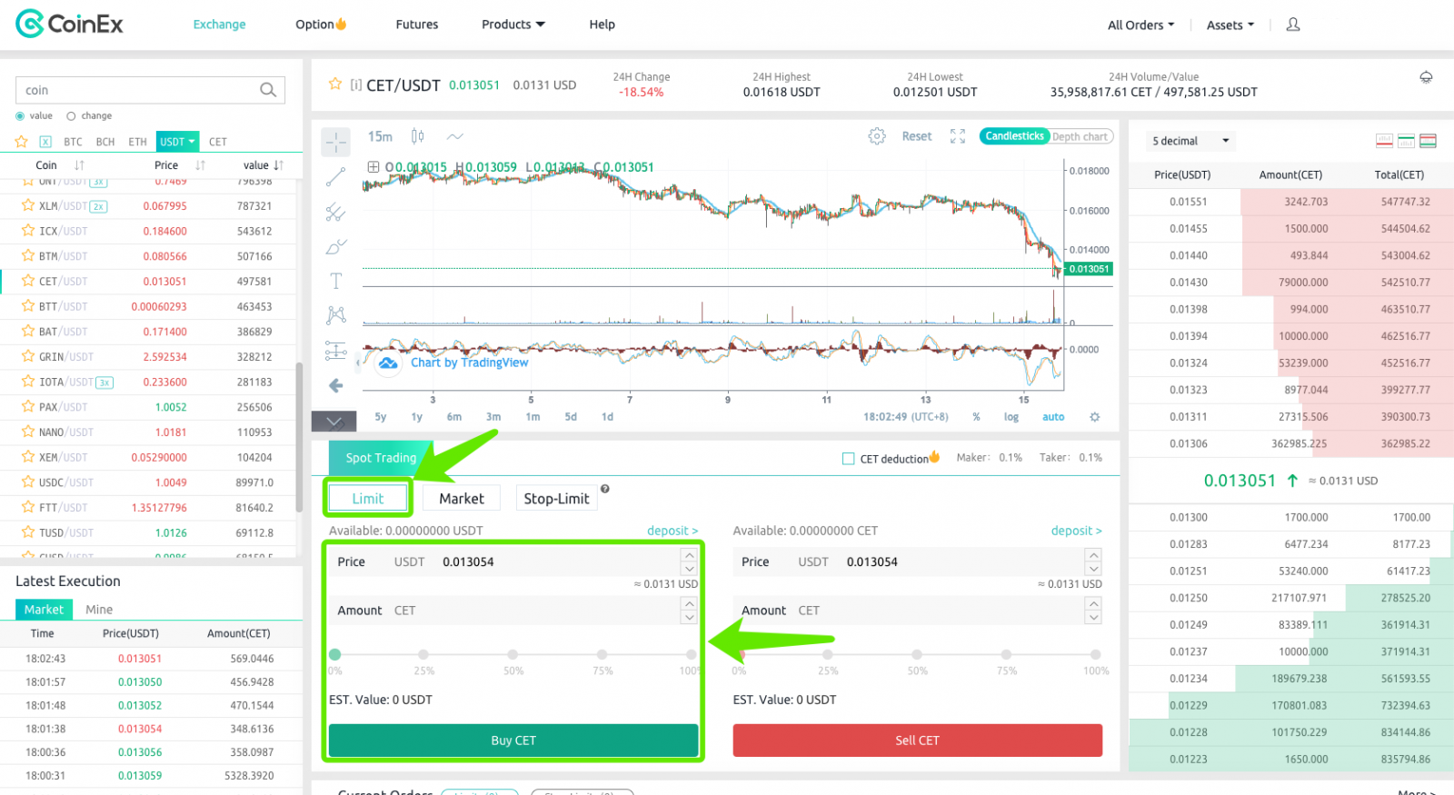Viewport: 1454px width, 795px height.
Task: Switch to the Stop-Limit order tab
Action: [x=556, y=498]
